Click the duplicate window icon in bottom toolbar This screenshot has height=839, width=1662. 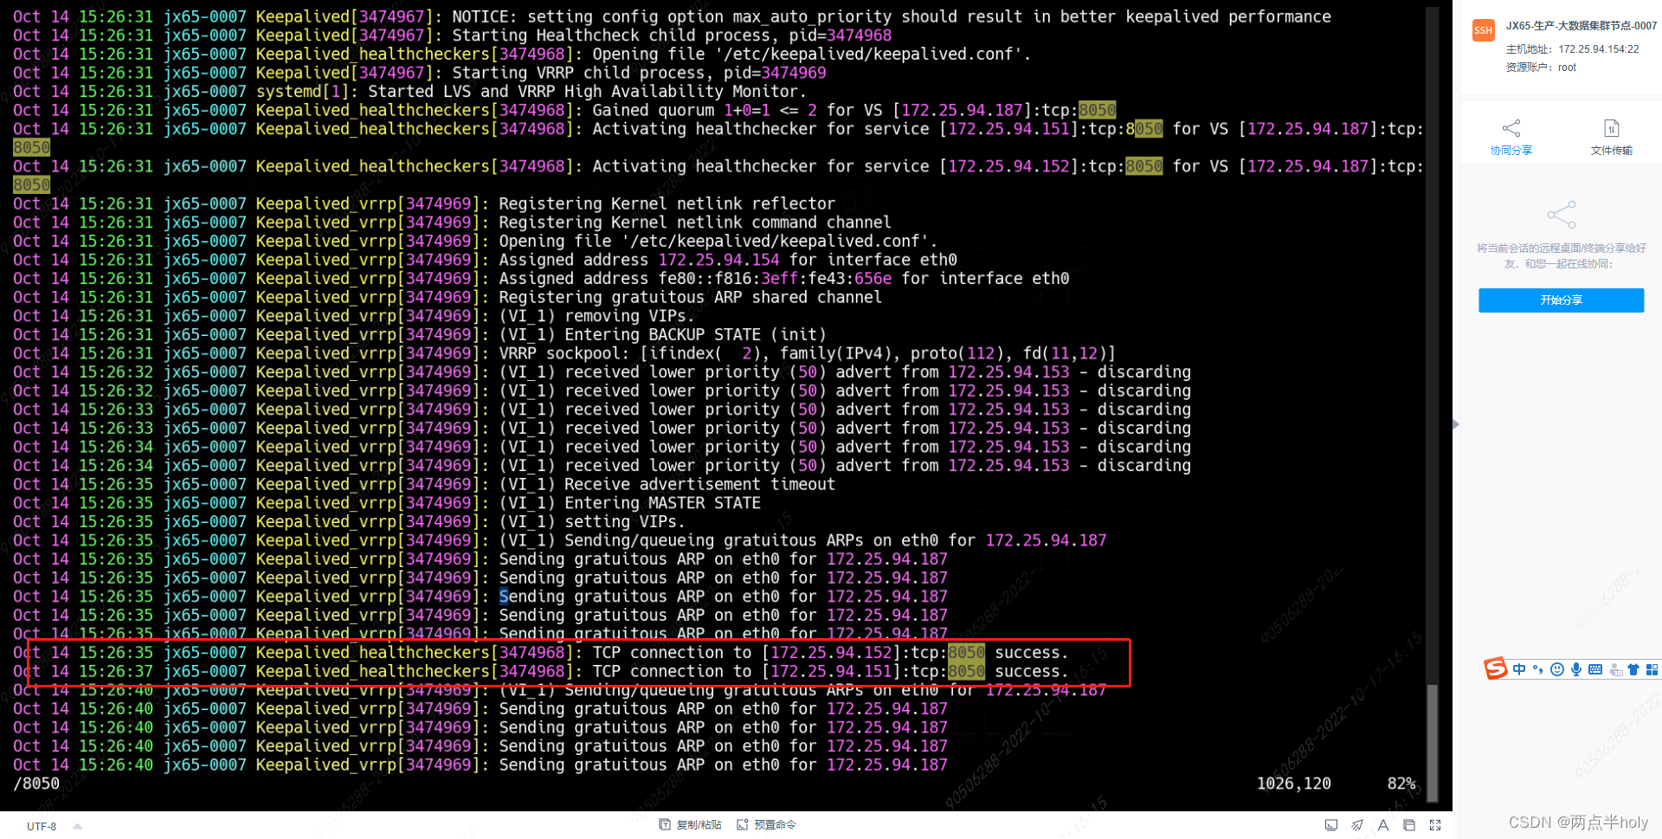tap(1409, 825)
